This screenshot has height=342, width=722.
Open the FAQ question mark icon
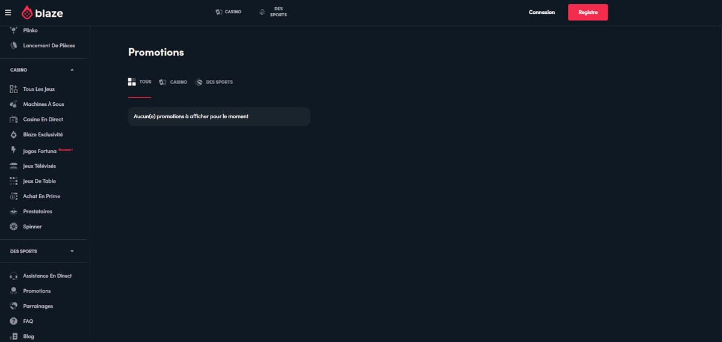[x=14, y=322]
